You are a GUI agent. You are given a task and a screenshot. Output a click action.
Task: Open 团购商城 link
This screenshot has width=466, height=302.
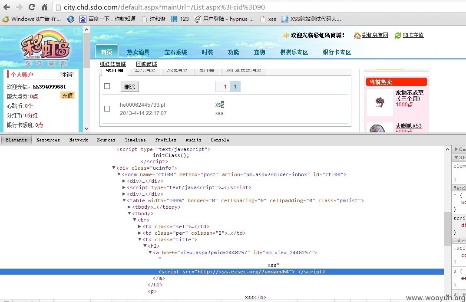click(146, 64)
